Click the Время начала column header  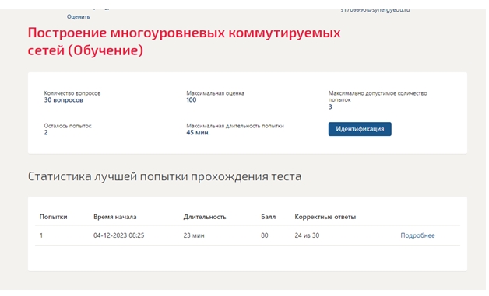point(114,217)
